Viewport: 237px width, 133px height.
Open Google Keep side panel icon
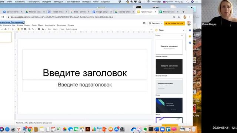point(190,37)
